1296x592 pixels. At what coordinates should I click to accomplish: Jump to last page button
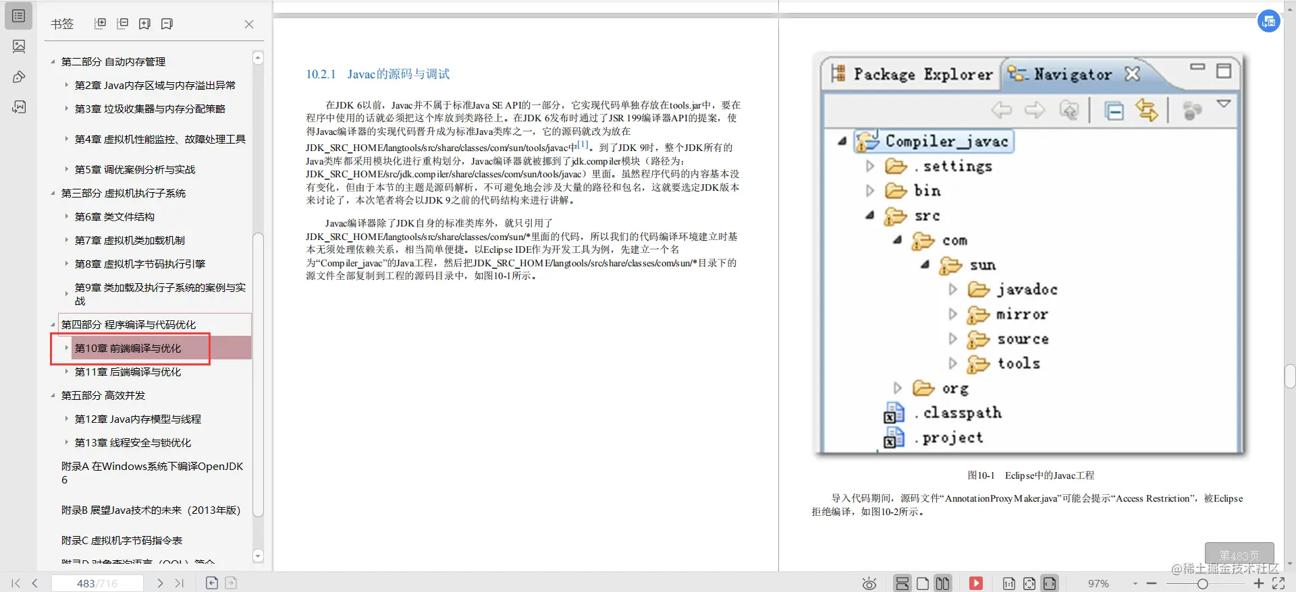(x=179, y=583)
